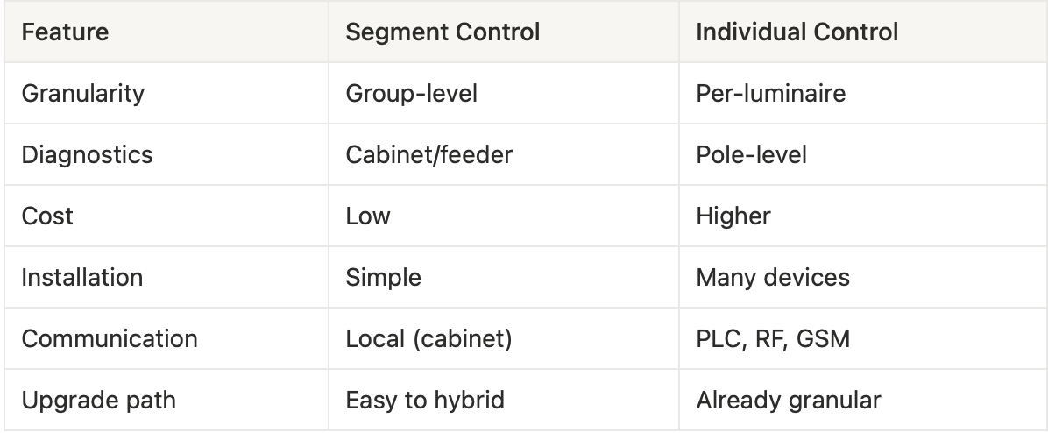Screen dimensions: 1048x433
Task: Click the Low cost cell
Action: [x=368, y=216]
